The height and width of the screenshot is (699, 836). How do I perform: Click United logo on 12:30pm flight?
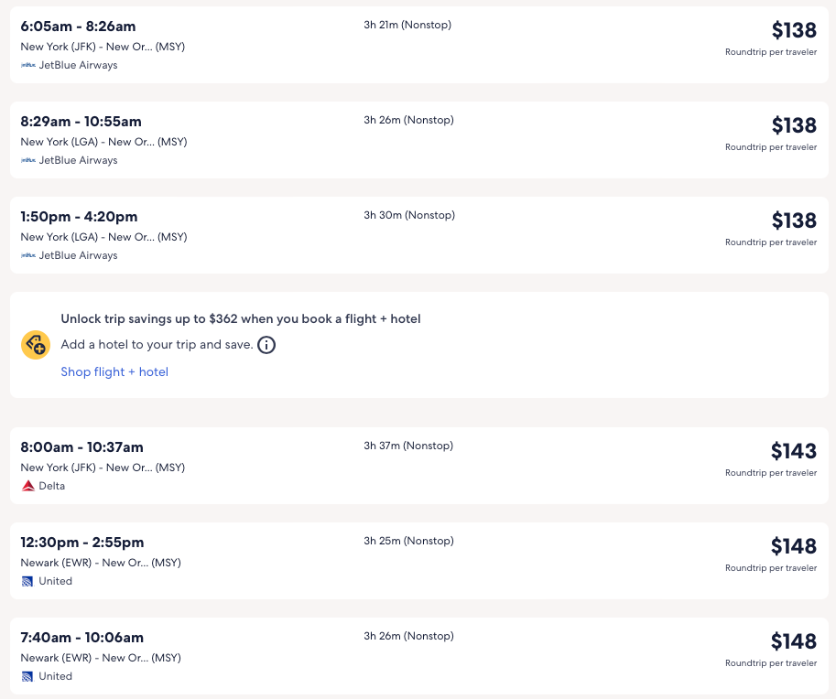[28, 581]
